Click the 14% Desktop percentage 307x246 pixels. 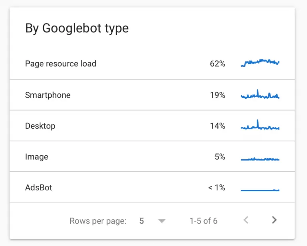pyautogui.click(x=217, y=126)
